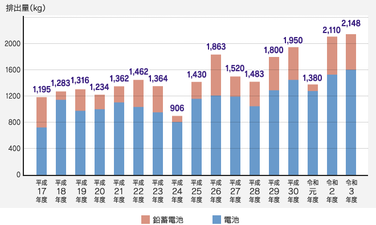The width and height of the screenshot is (376, 225).
Task: Select the 鉛蓄電池 legend label
Action: click(168, 220)
